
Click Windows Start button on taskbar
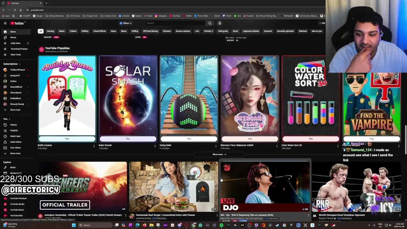point(73,225)
